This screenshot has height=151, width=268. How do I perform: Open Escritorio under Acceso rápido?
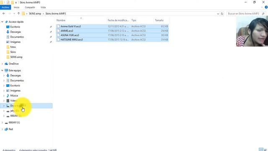(x=15, y=27)
